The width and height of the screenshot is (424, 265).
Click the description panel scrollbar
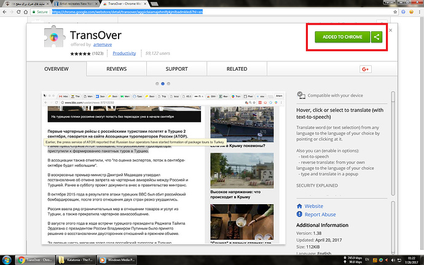click(393, 143)
